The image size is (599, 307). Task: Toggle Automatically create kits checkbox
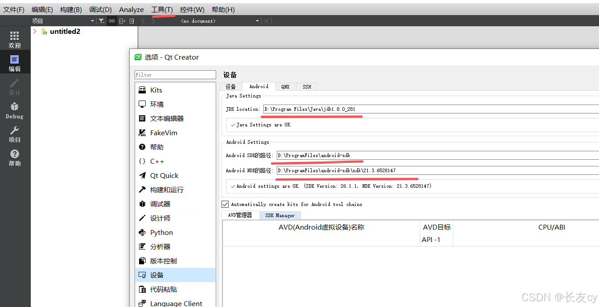pos(225,204)
